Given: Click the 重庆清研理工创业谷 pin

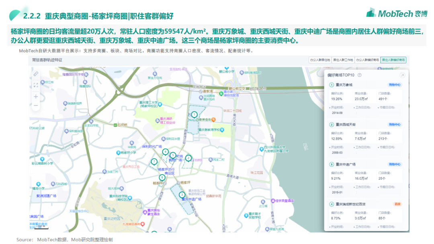Looking at the screenshot, I should [158, 120].
